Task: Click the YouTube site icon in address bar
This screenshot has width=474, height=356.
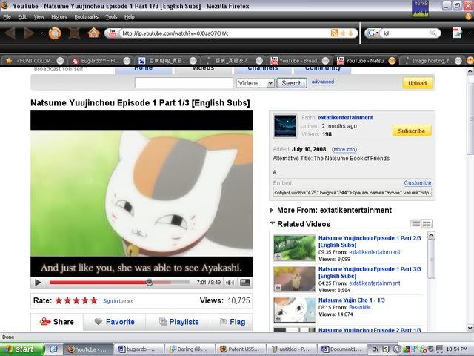Action: (112, 33)
